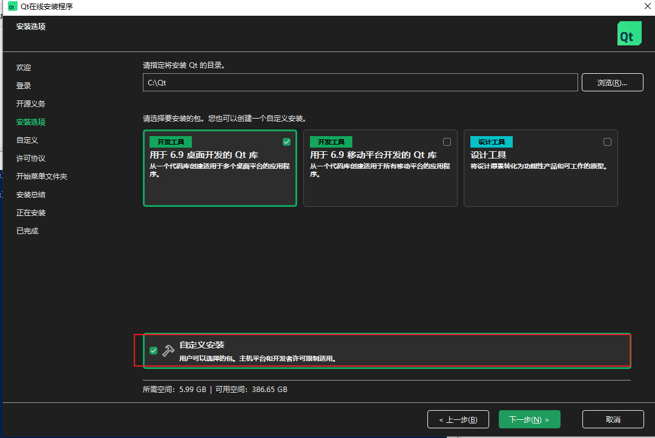
Task: Select the 设计工具 card title
Action: tap(489, 155)
